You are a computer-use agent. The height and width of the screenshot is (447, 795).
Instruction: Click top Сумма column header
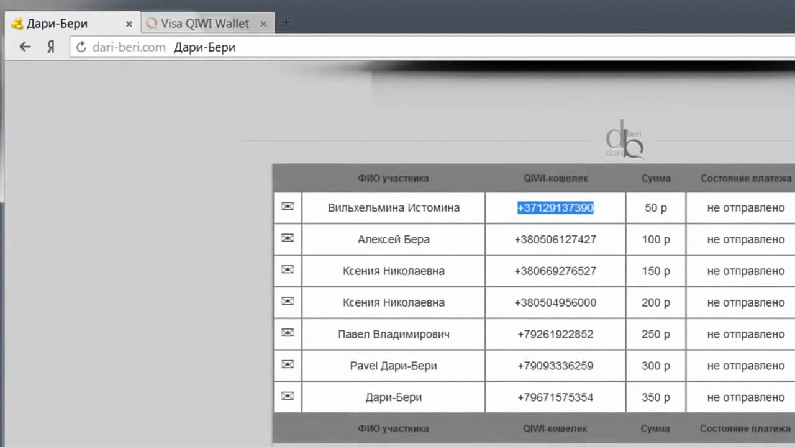coord(656,178)
